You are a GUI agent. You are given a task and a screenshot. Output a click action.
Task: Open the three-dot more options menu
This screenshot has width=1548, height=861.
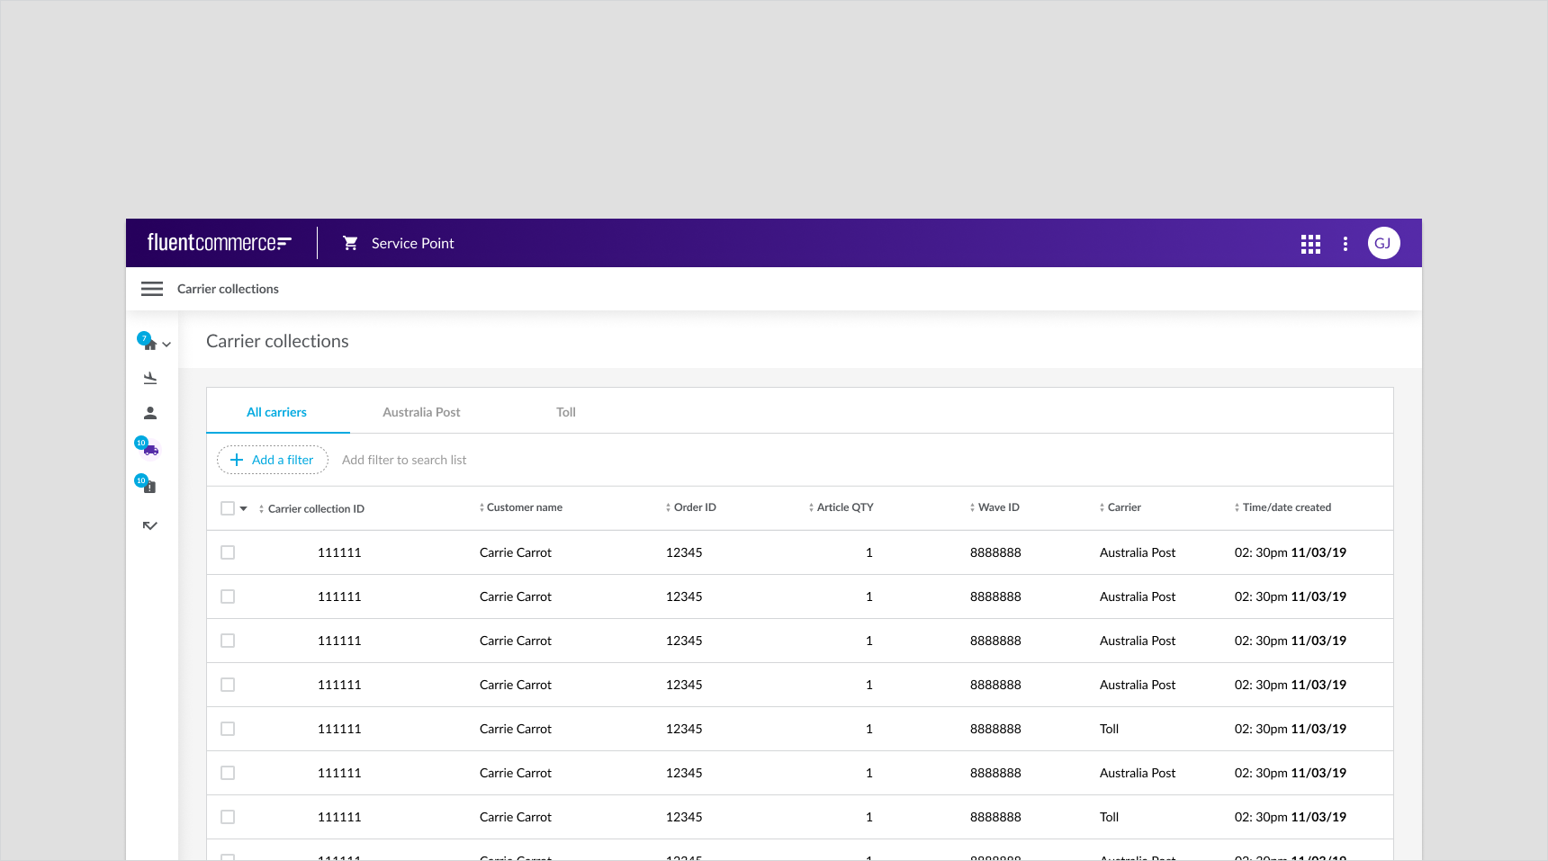click(1345, 244)
